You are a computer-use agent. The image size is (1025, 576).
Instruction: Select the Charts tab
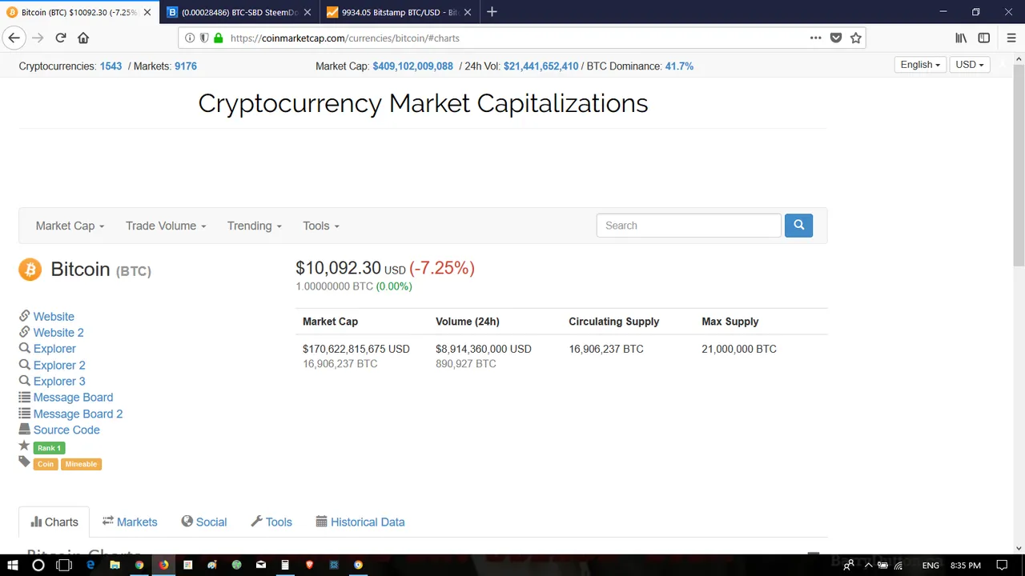pos(54,522)
